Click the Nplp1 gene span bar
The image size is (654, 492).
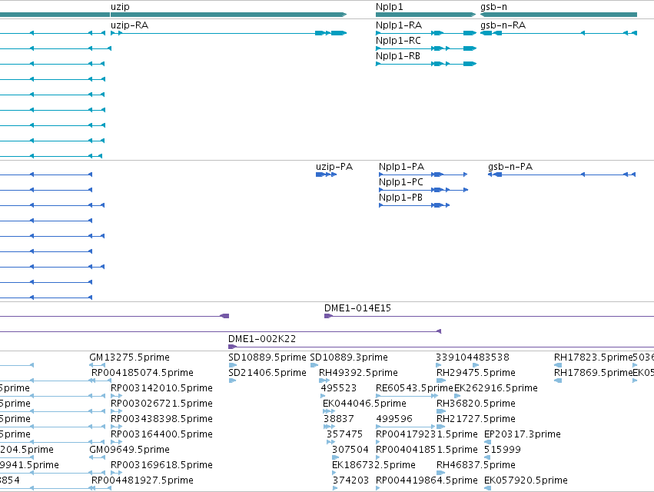coord(426,15)
